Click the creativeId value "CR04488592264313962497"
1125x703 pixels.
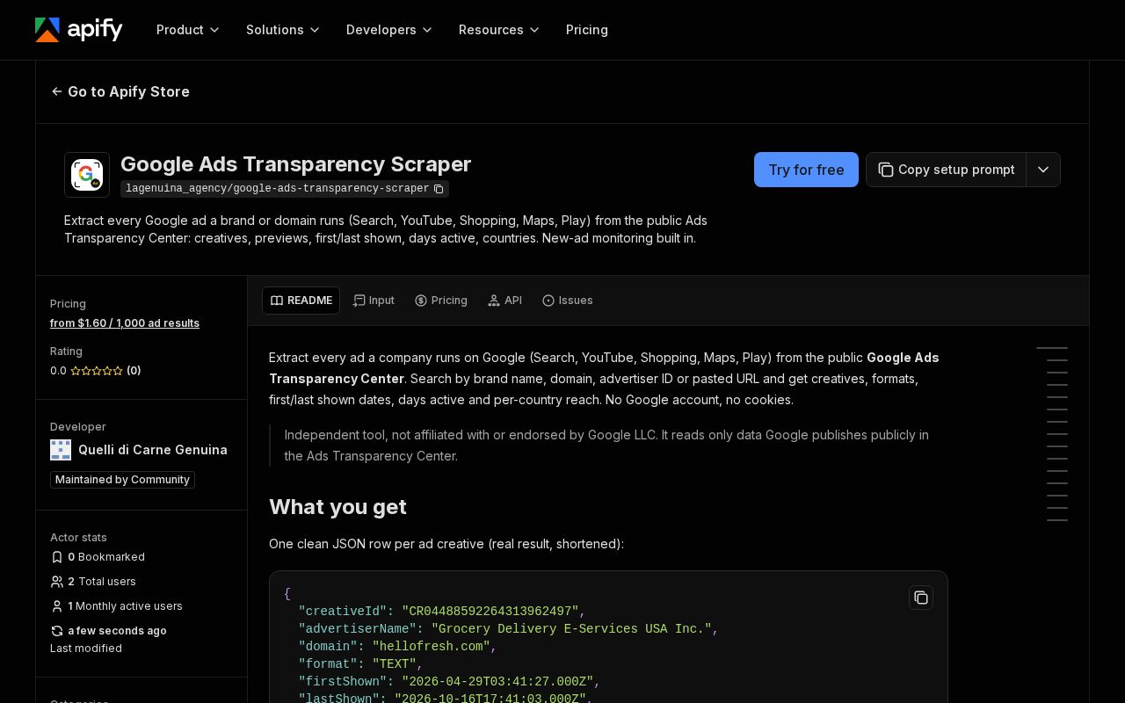(490, 612)
